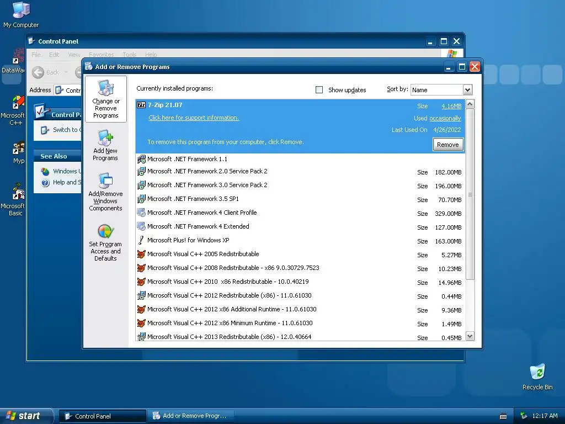This screenshot has height=424, width=565.
Task: Select Microsoft Visual C++ 2005 Redistributable row
Action: pos(300,255)
